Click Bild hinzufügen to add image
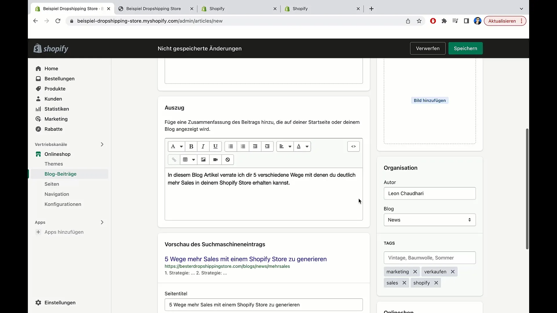Image resolution: width=557 pixels, height=313 pixels. tap(430, 100)
